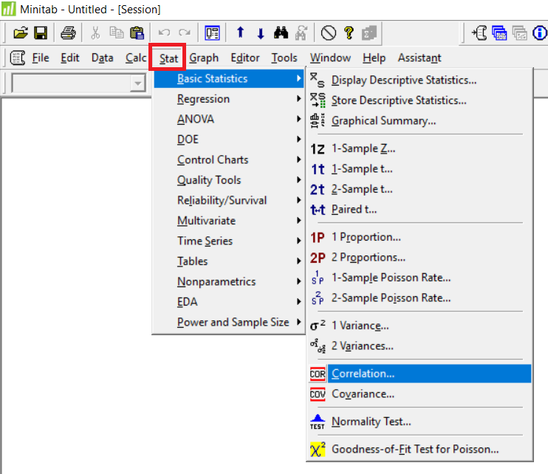
Task: Click the Open file folder icon
Action: (x=21, y=32)
